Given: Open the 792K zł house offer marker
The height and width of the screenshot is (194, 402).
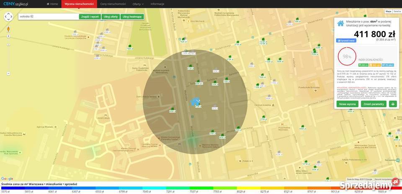Looking at the screenshot, I should [183, 40].
